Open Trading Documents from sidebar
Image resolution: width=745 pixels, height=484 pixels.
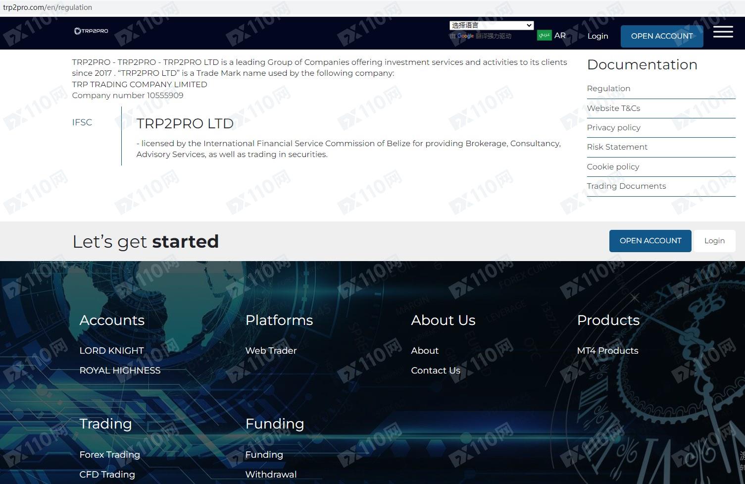(x=626, y=186)
